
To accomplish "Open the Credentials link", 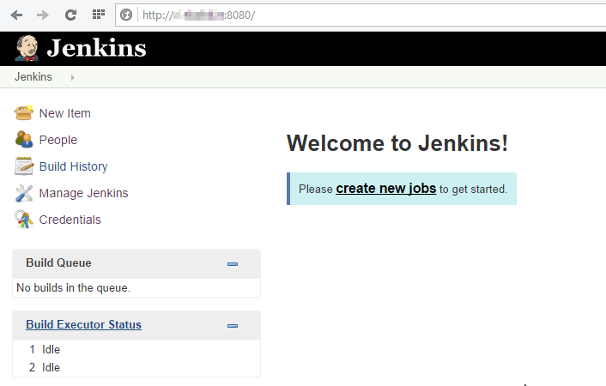I will click(70, 220).
